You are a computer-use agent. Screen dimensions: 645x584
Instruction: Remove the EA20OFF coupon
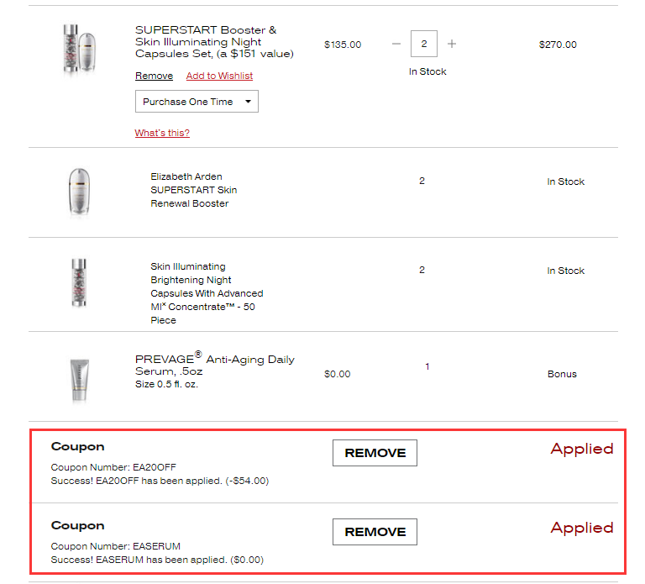tap(375, 453)
